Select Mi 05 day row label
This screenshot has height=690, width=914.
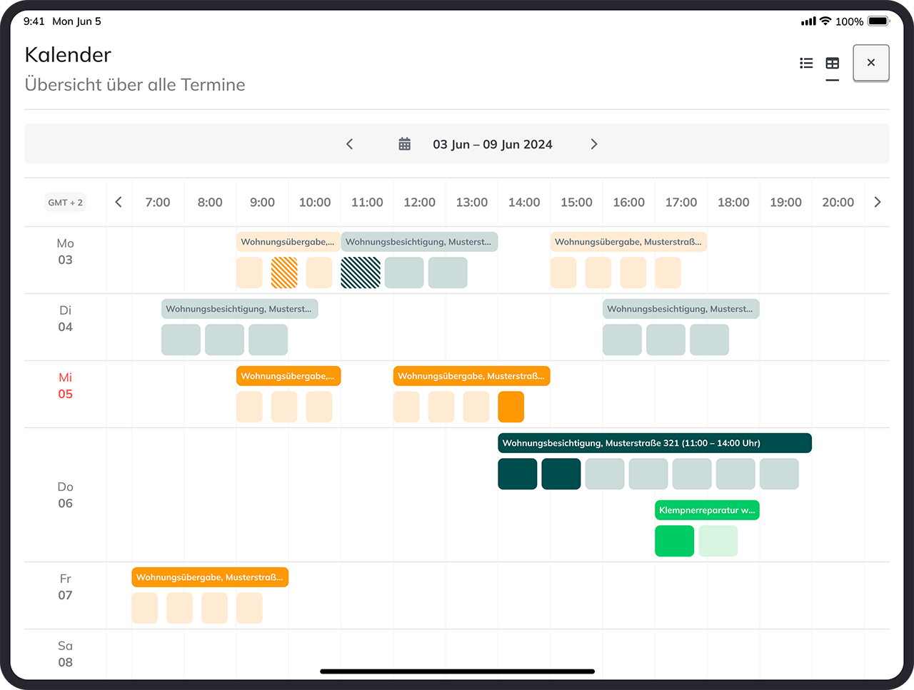point(65,386)
